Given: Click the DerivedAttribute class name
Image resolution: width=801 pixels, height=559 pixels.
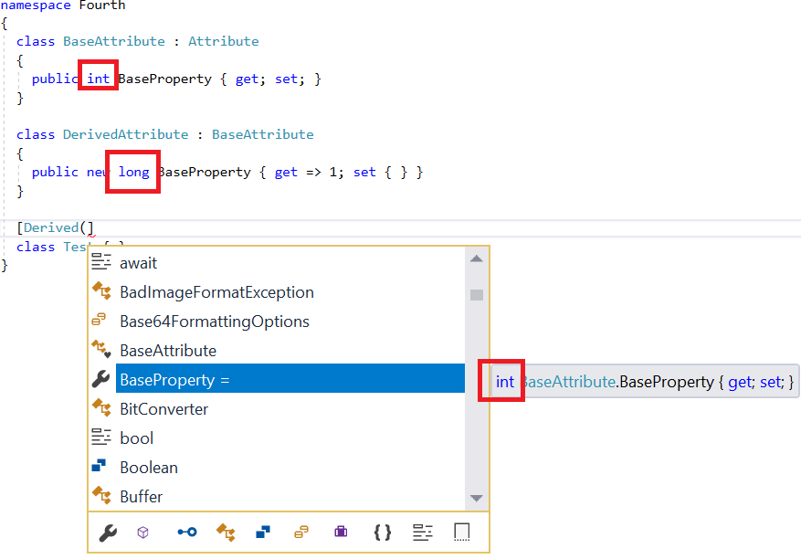Looking at the screenshot, I should pyautogui.click(x=126, y=134).
